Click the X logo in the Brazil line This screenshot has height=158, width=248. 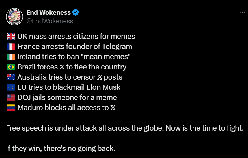(x=62, y=67)
